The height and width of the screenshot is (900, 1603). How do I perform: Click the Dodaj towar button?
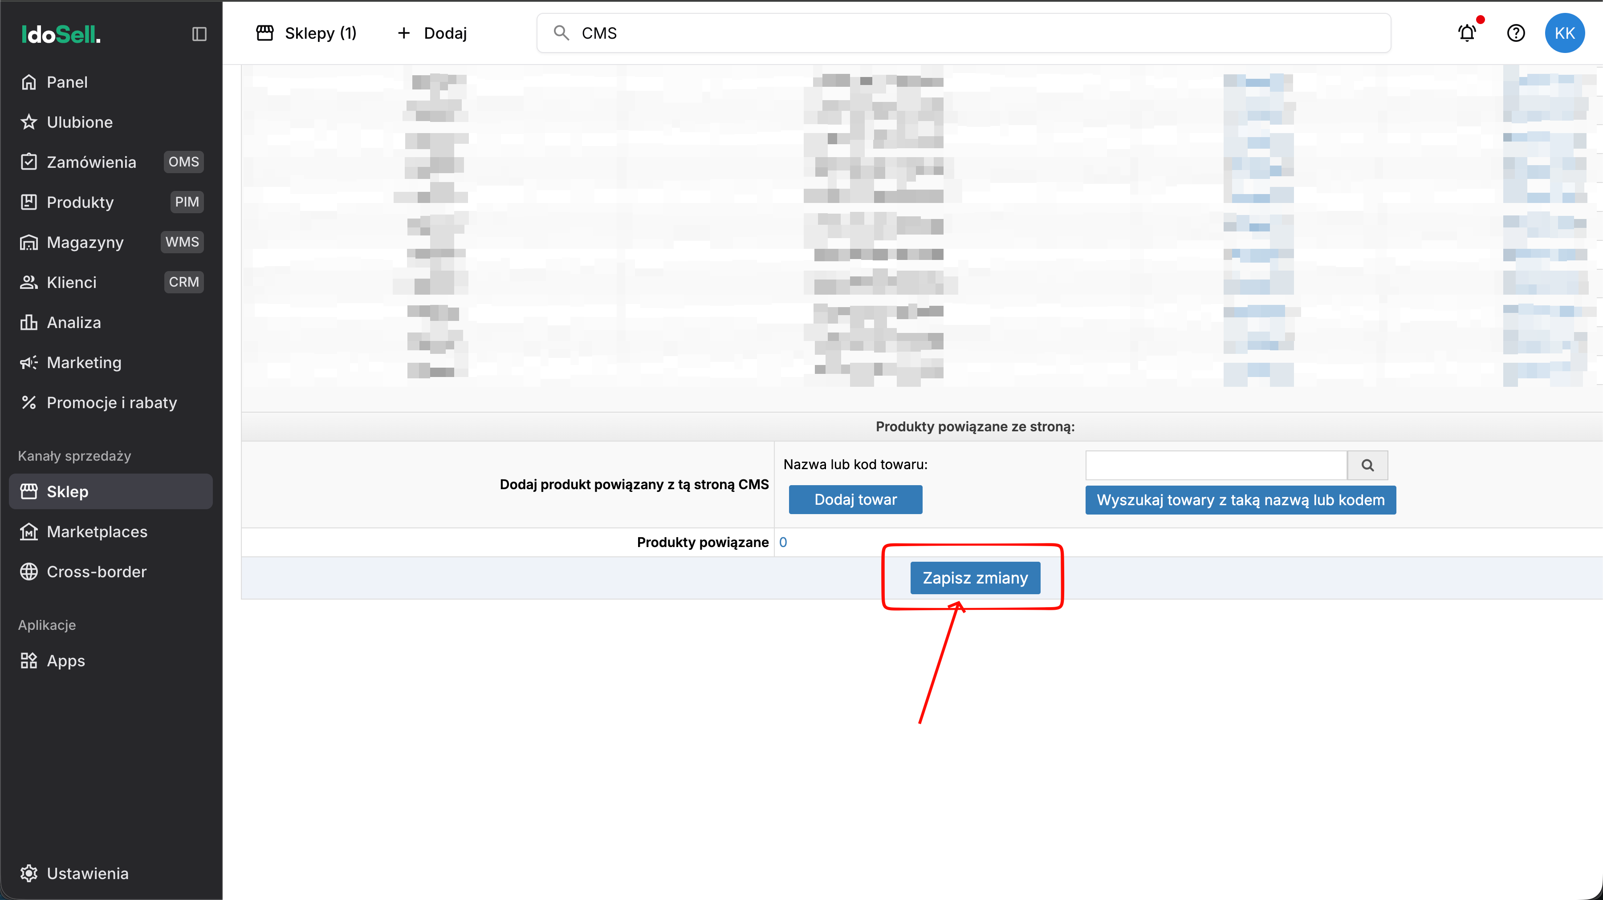pos(856,499)
